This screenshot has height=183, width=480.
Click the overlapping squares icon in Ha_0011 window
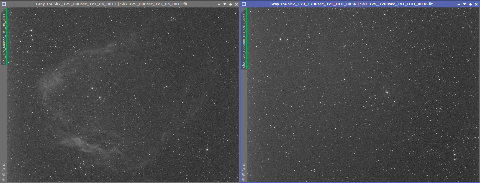(x=4, y=174)
